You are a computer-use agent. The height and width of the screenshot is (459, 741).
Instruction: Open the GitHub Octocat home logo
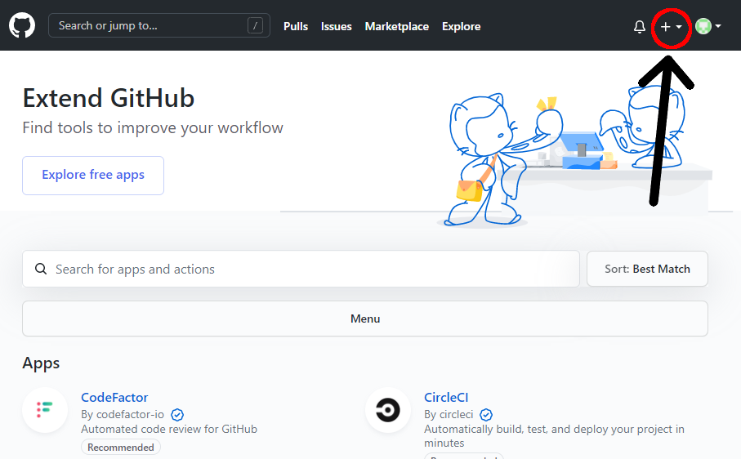pos(22,25)
